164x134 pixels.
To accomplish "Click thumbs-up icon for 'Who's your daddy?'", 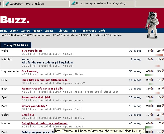I will click(x=152, y=106).
